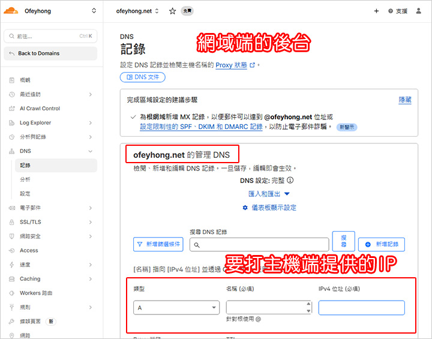This screenshot has width=432, height=339.
Task: Open AI Crawl Control in sidebar
Action: [x=40, y=109]
